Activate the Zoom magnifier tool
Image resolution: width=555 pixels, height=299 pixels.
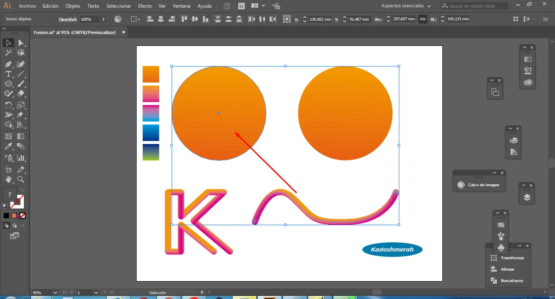(x=20, y=179)
